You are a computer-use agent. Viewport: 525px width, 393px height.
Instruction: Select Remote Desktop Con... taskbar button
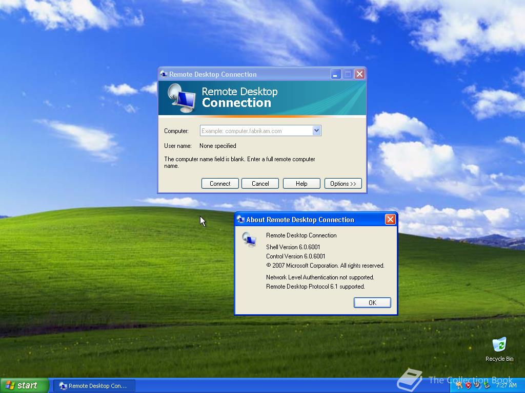(x=94, y=386)
